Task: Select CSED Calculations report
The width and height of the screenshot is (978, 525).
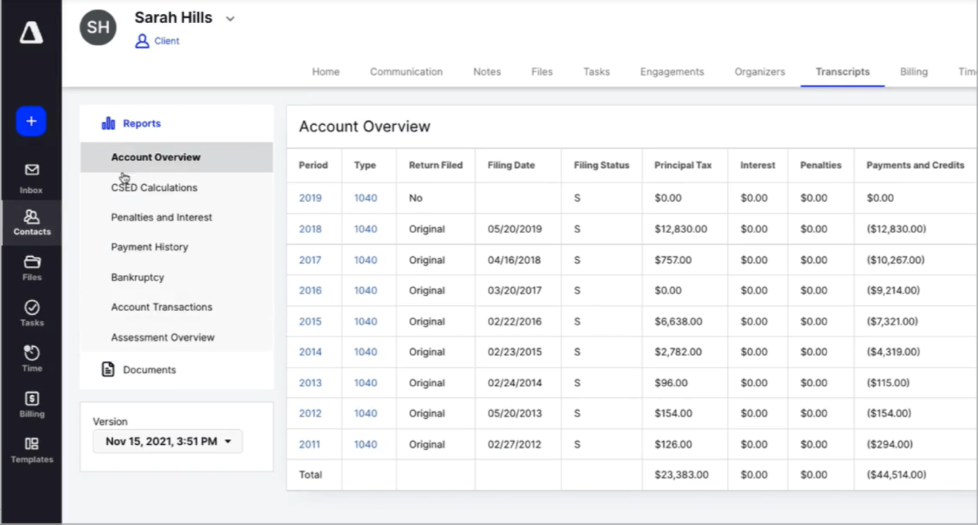Action: 154,188
